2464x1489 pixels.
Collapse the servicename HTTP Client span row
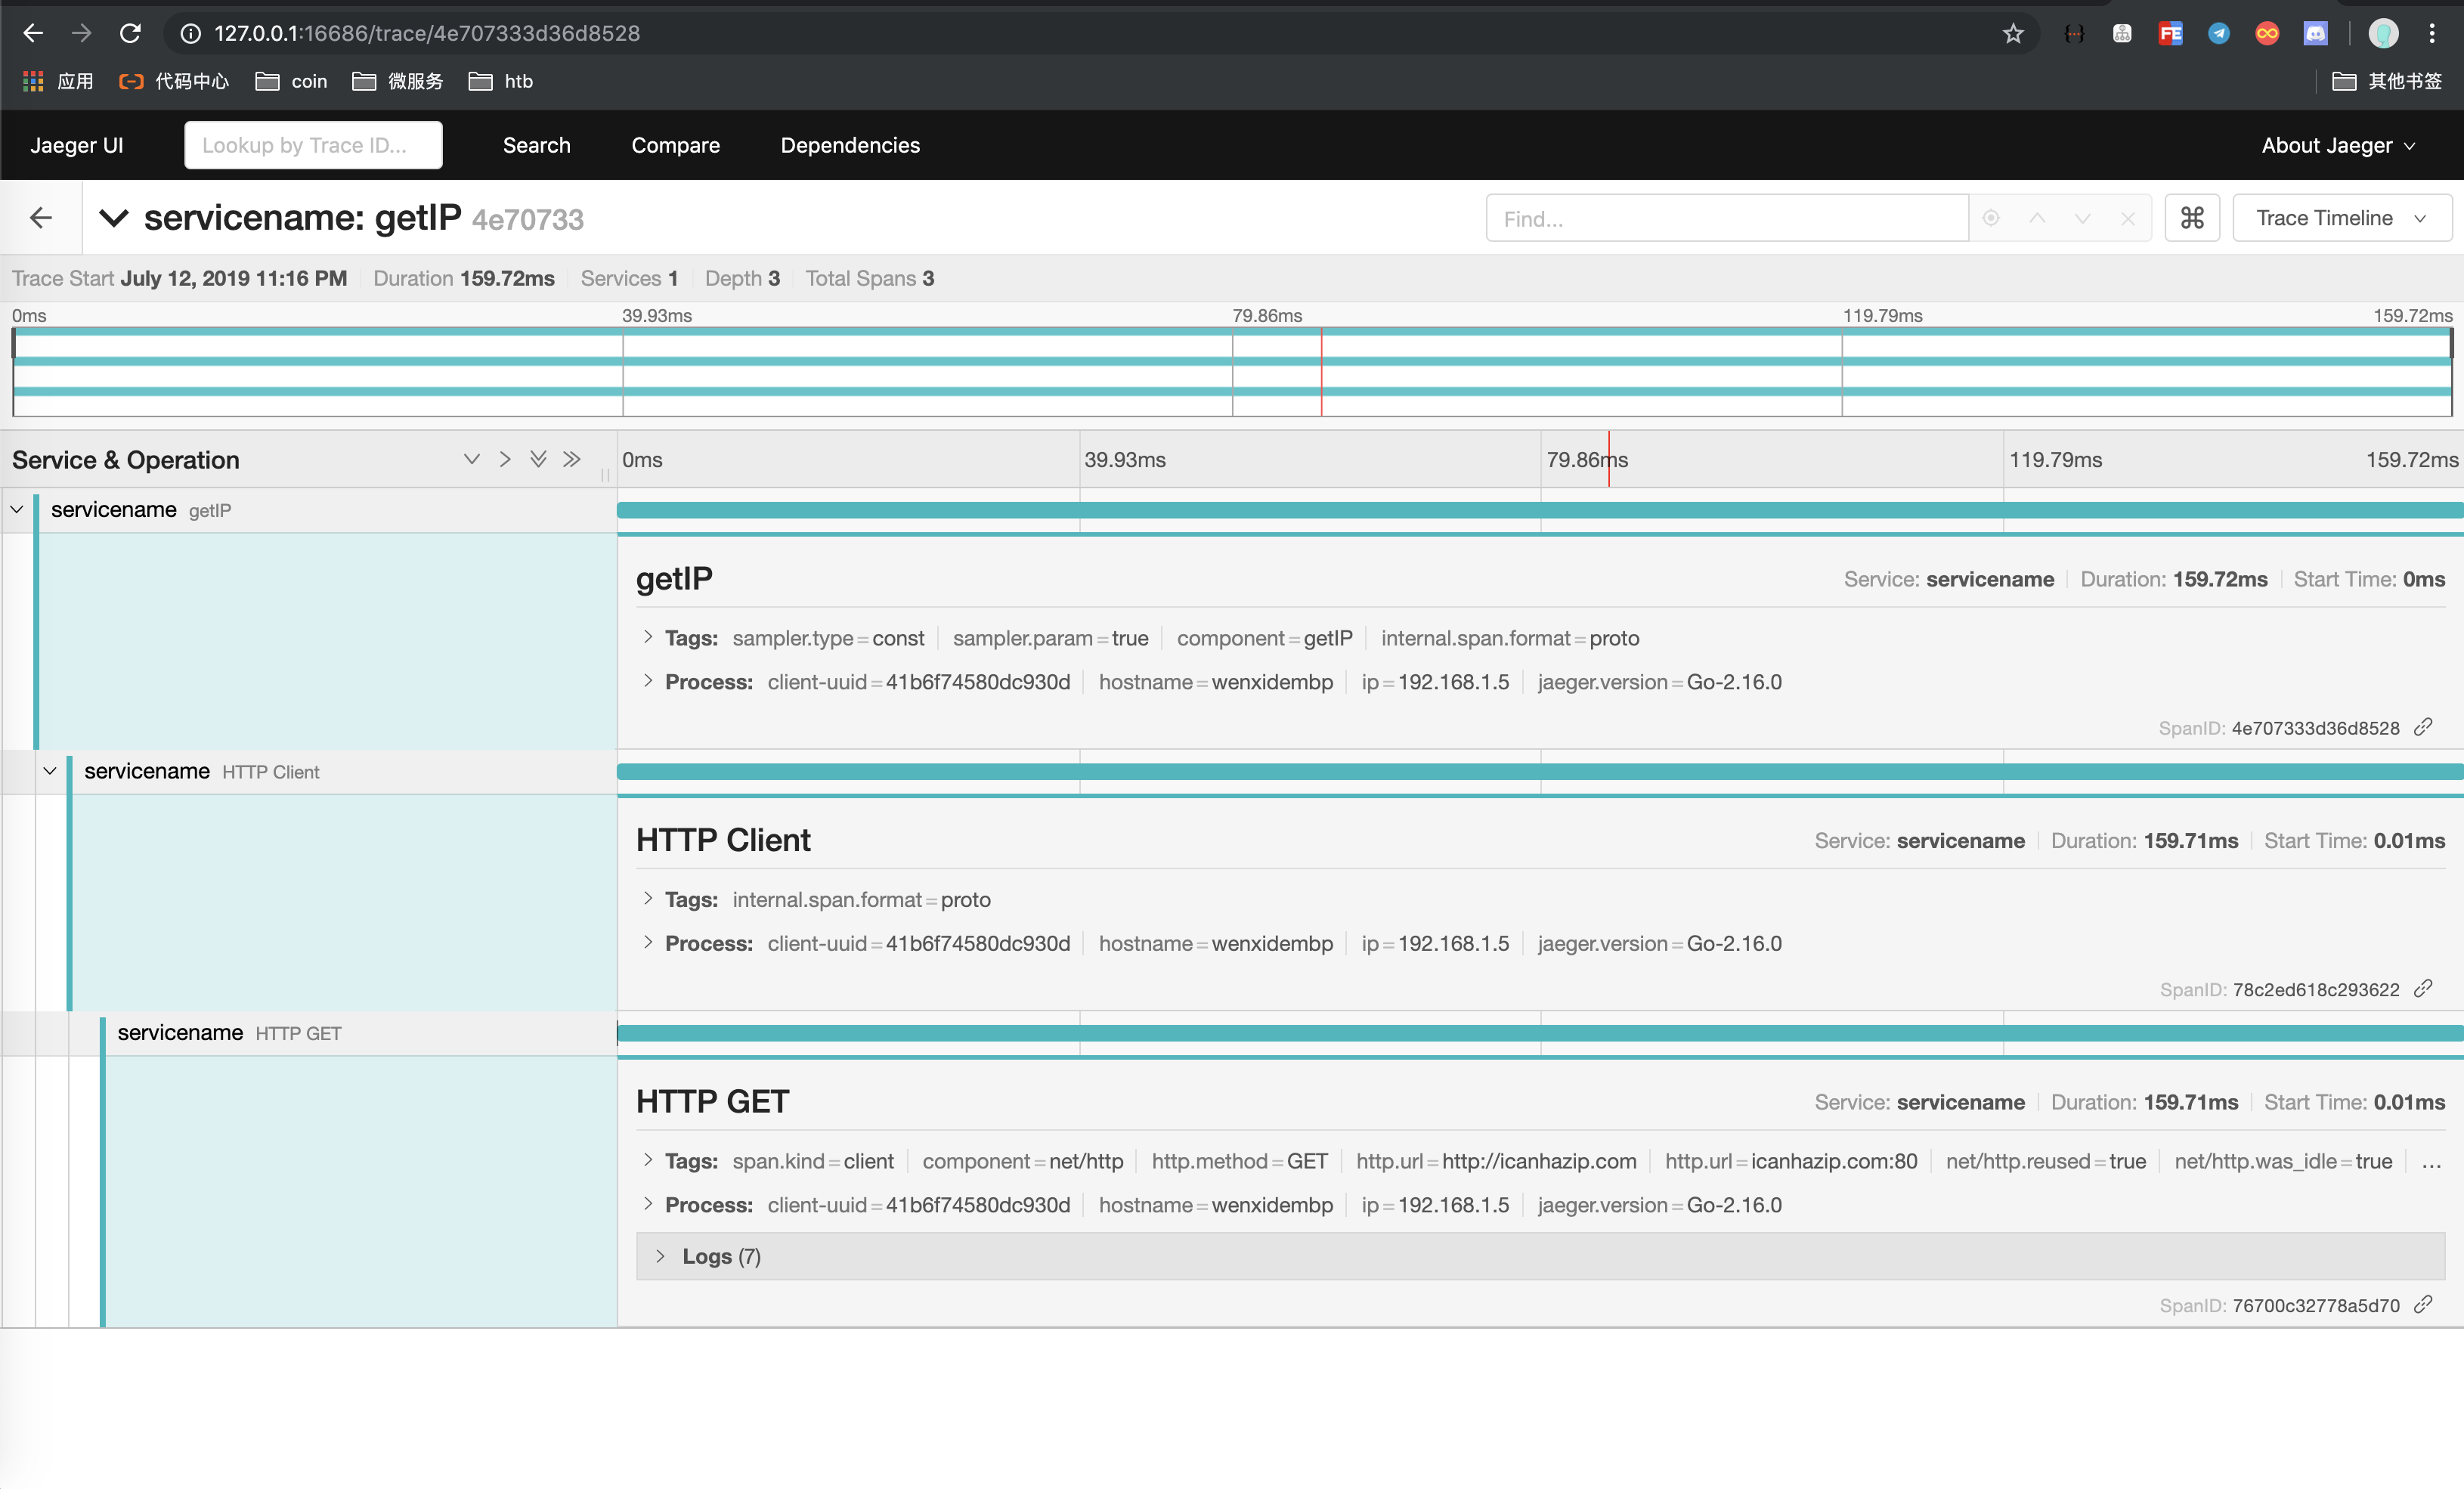point(50,771)
